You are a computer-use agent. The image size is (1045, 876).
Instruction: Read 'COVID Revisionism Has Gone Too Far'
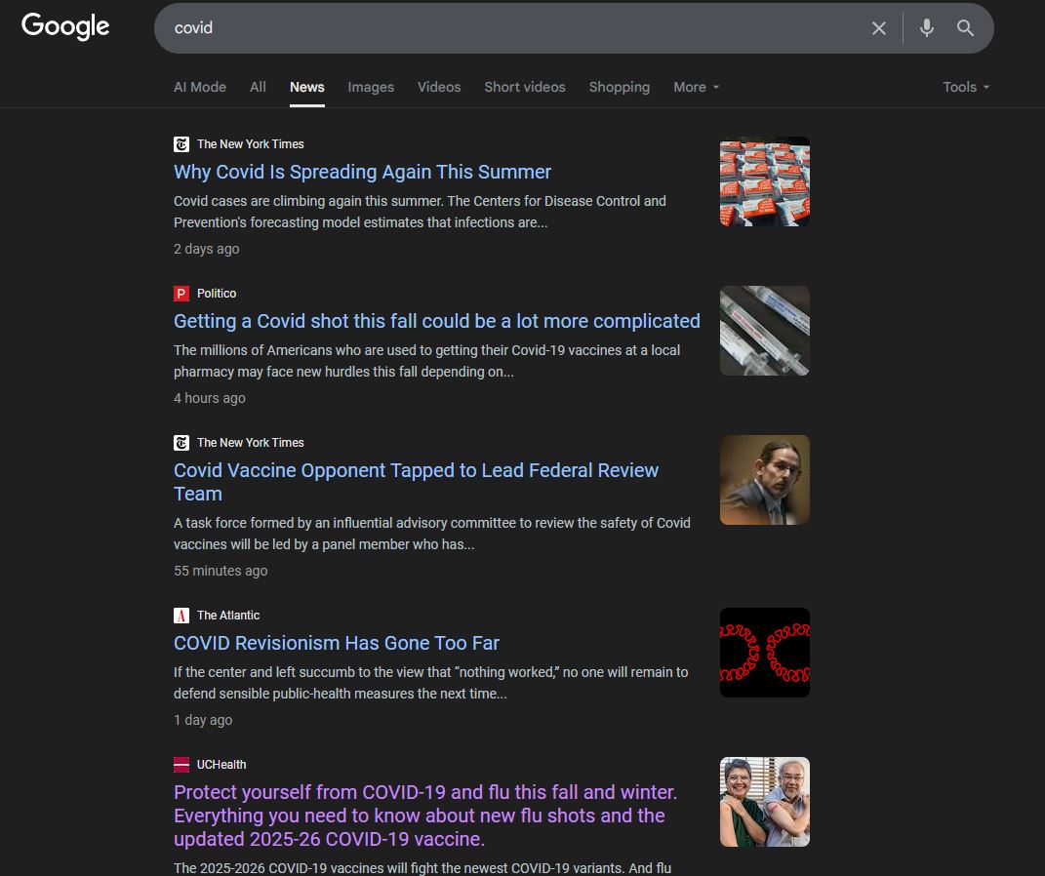[x=336, y=643]
